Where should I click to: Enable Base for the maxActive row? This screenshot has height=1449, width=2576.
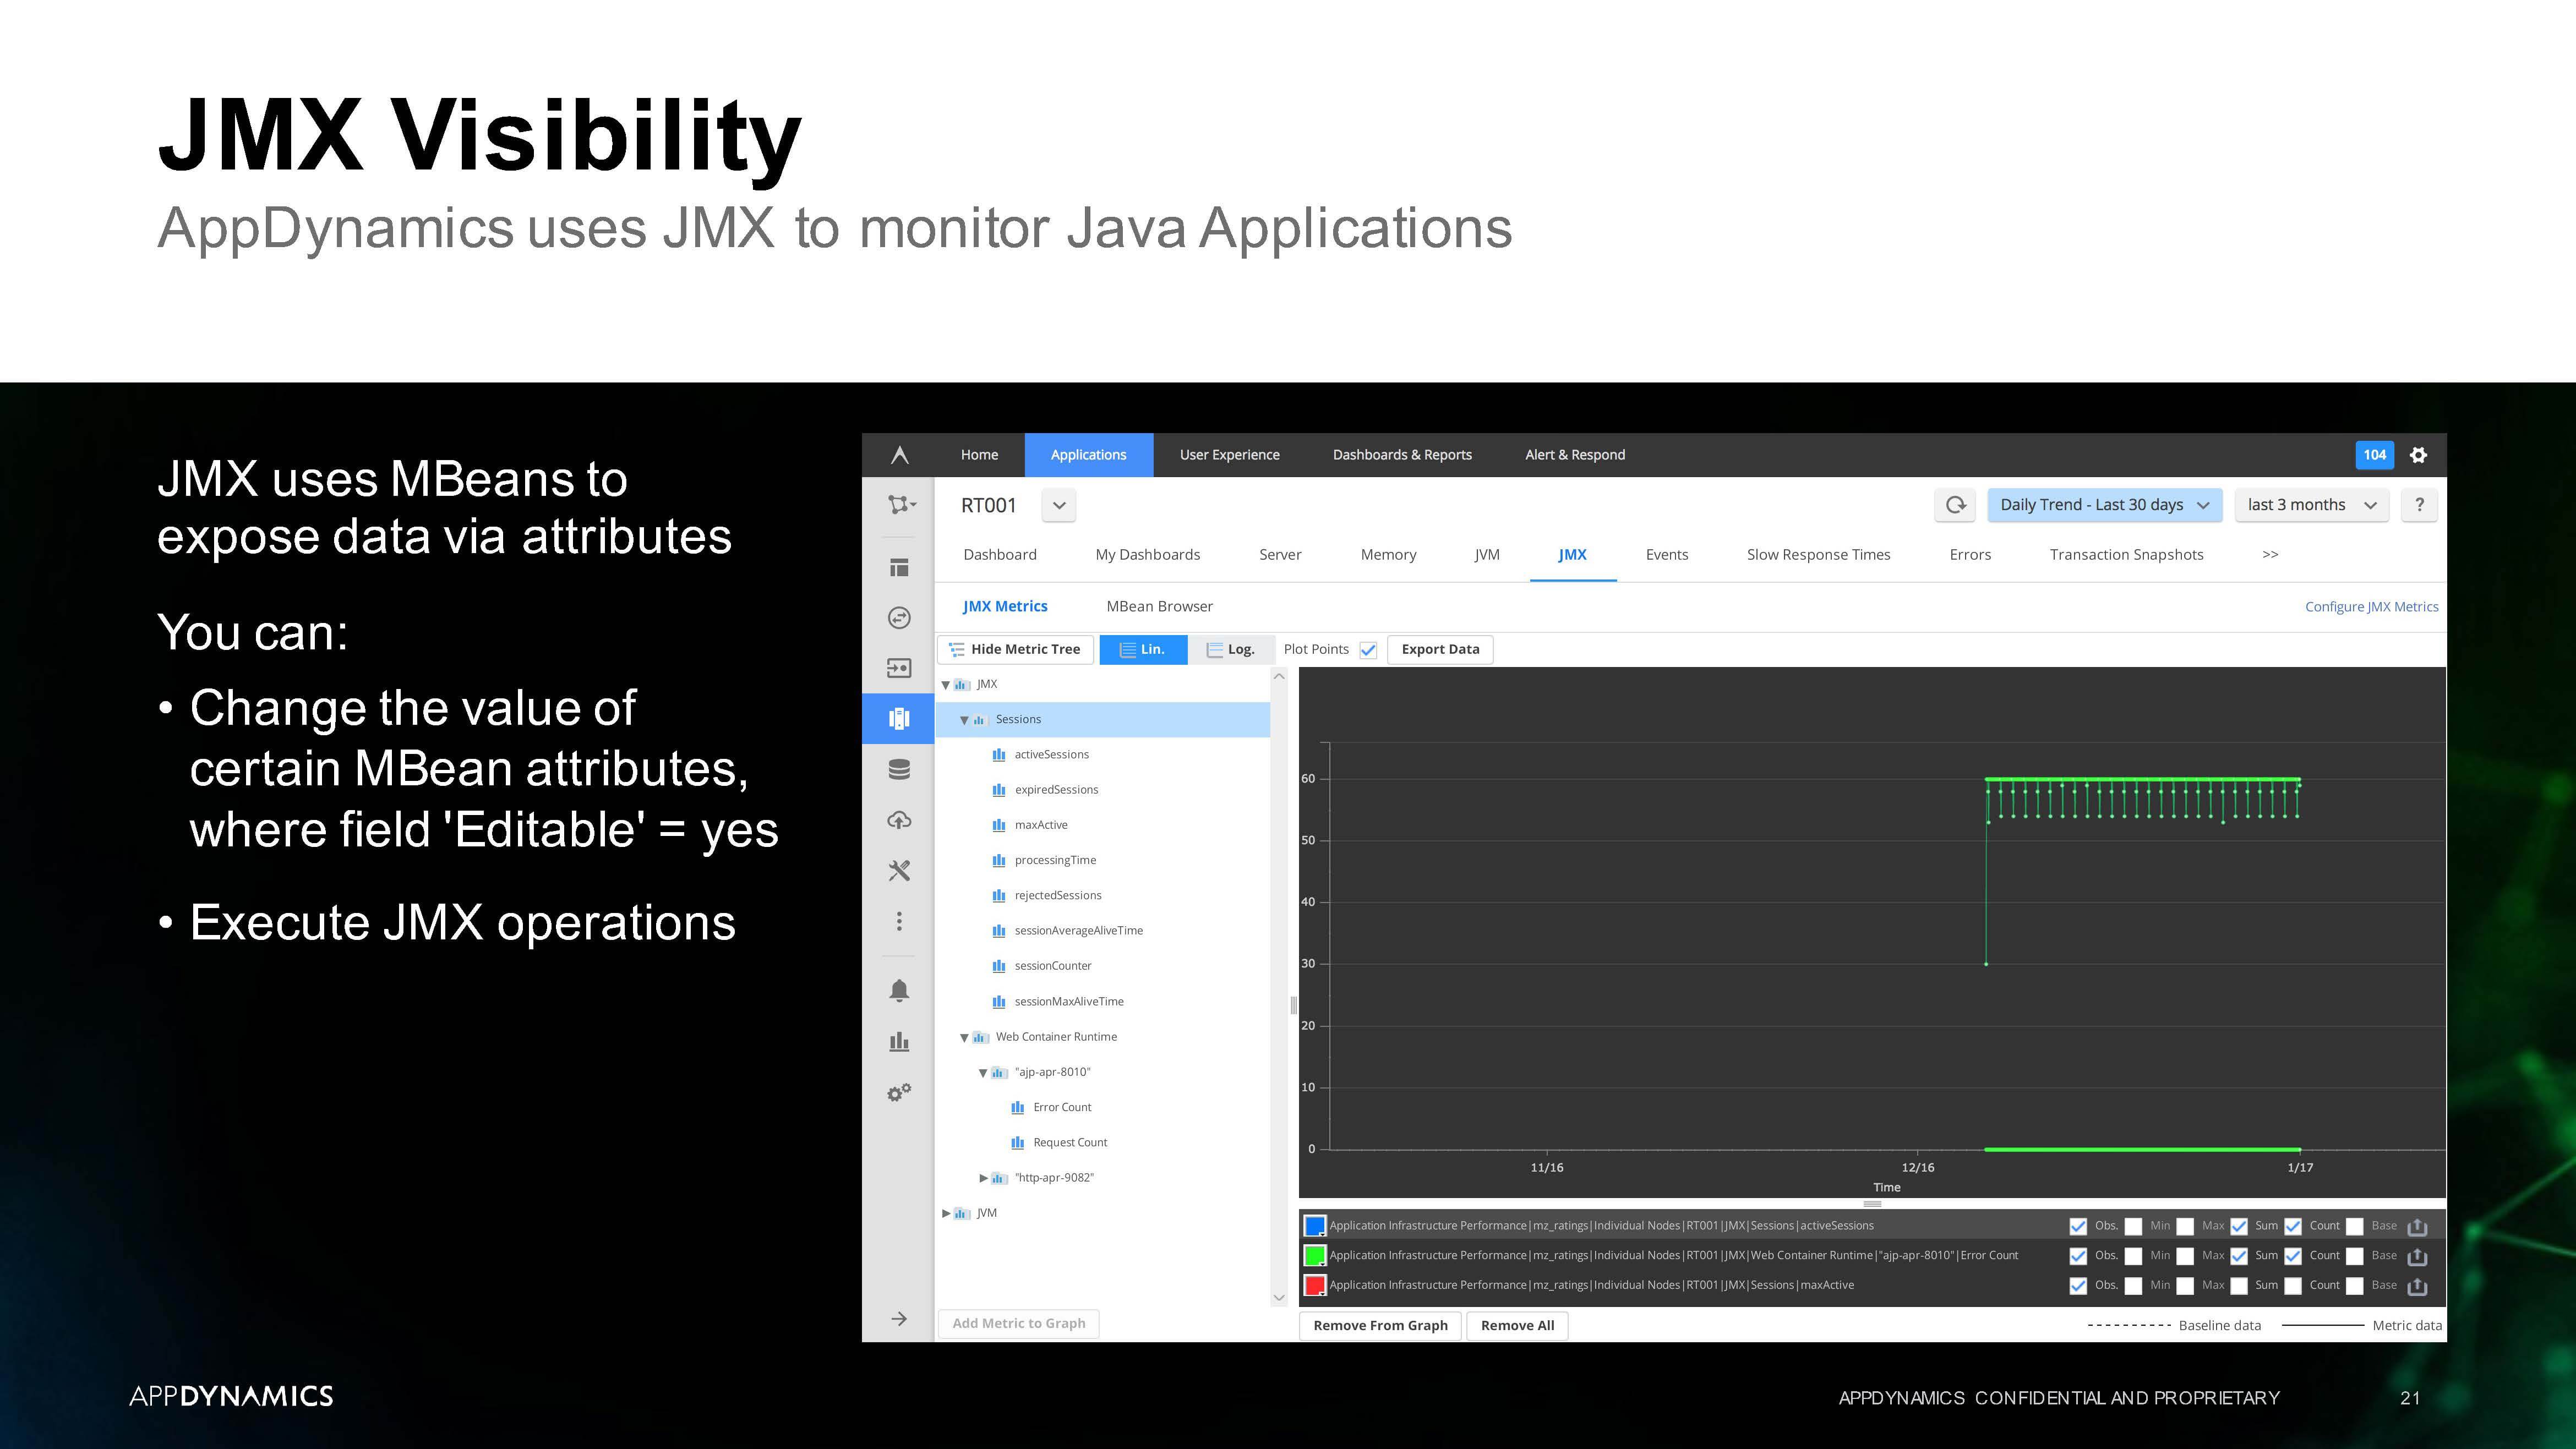click(x=2355, y=1286)
